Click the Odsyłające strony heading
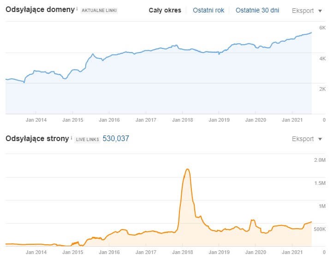Image resolution: width=333 pixels, height=260 pixels. click(x=37, y=138)
